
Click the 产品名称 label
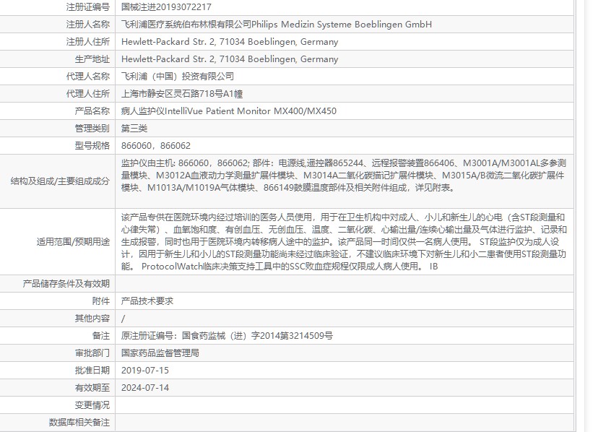(92, 111)
